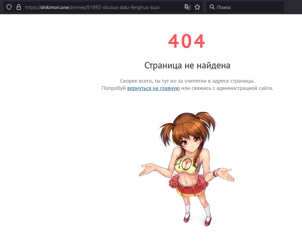This screenshot has height=241, width=302.
Task: Focus the Поиск search field
Action: coord(245,7)
